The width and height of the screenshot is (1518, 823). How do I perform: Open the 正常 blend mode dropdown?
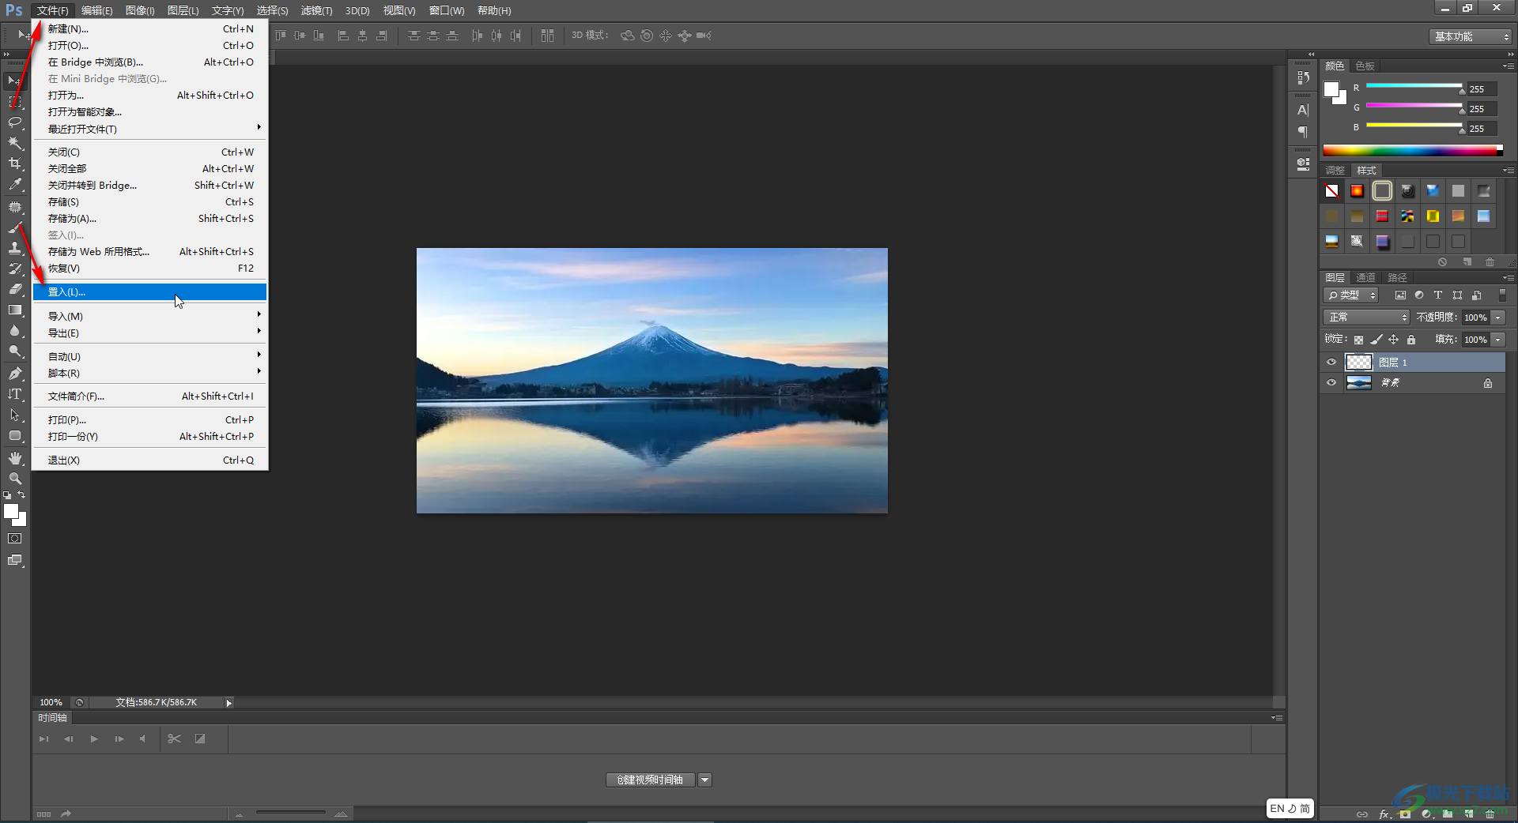(x=1366, y=317)
